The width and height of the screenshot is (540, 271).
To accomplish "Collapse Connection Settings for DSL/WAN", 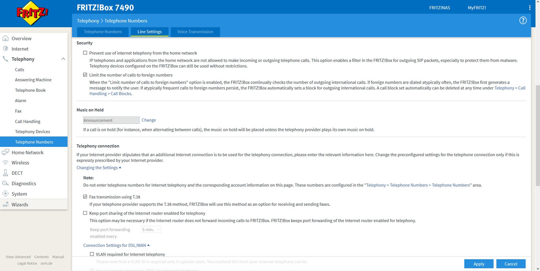I will click(x=116, y=245).
